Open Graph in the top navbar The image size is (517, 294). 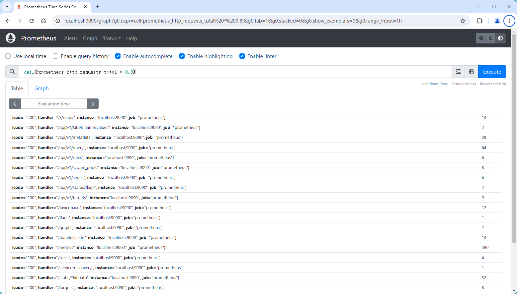[x=90, y=38]
